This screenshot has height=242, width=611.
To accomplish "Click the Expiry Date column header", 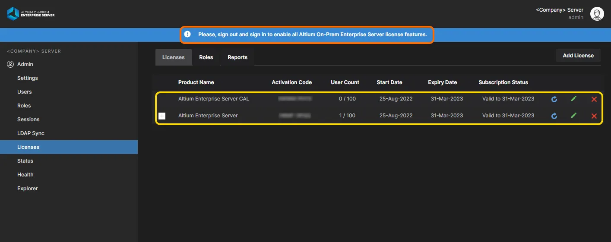I will [443, 82].
